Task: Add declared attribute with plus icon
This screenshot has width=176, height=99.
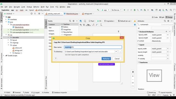Action: coord(166,32)
